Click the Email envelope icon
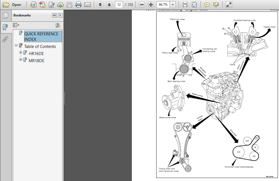279x181 pixels. 87,5
